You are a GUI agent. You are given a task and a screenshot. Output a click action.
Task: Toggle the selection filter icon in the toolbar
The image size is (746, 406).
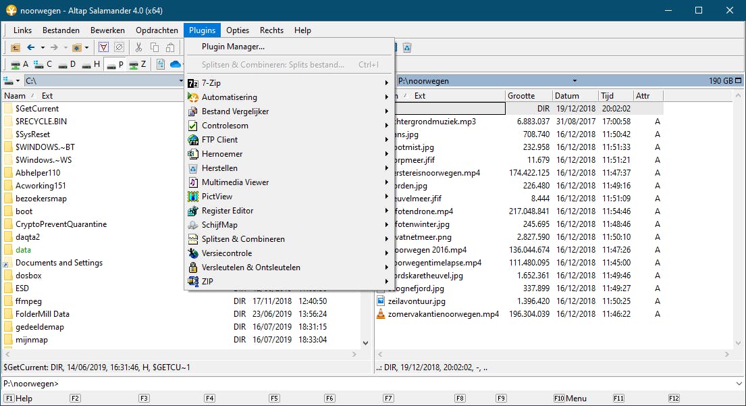104,47
